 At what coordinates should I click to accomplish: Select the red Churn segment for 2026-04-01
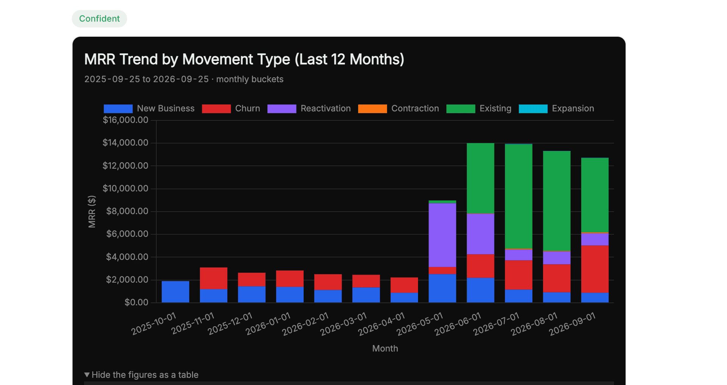point(404,285)
